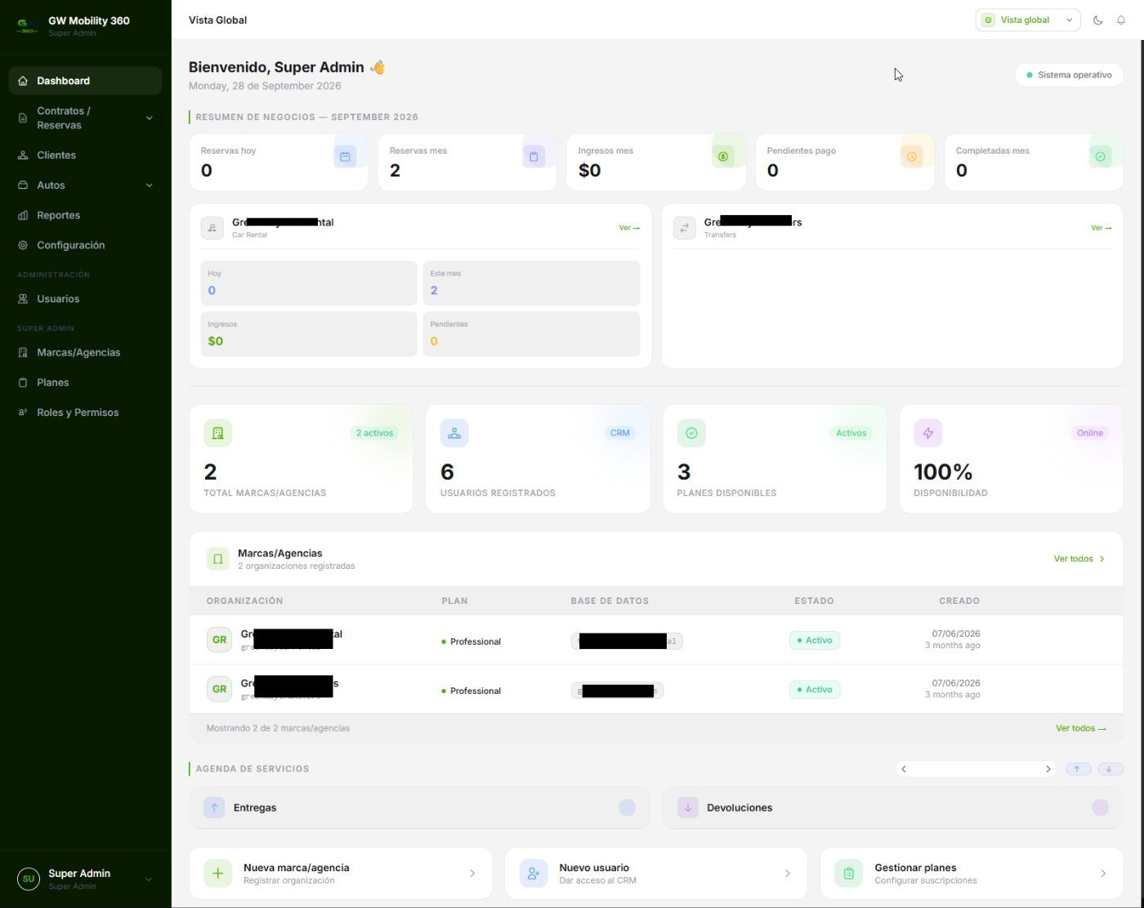Open Reportes in the sidebar

tap(85, 216)
